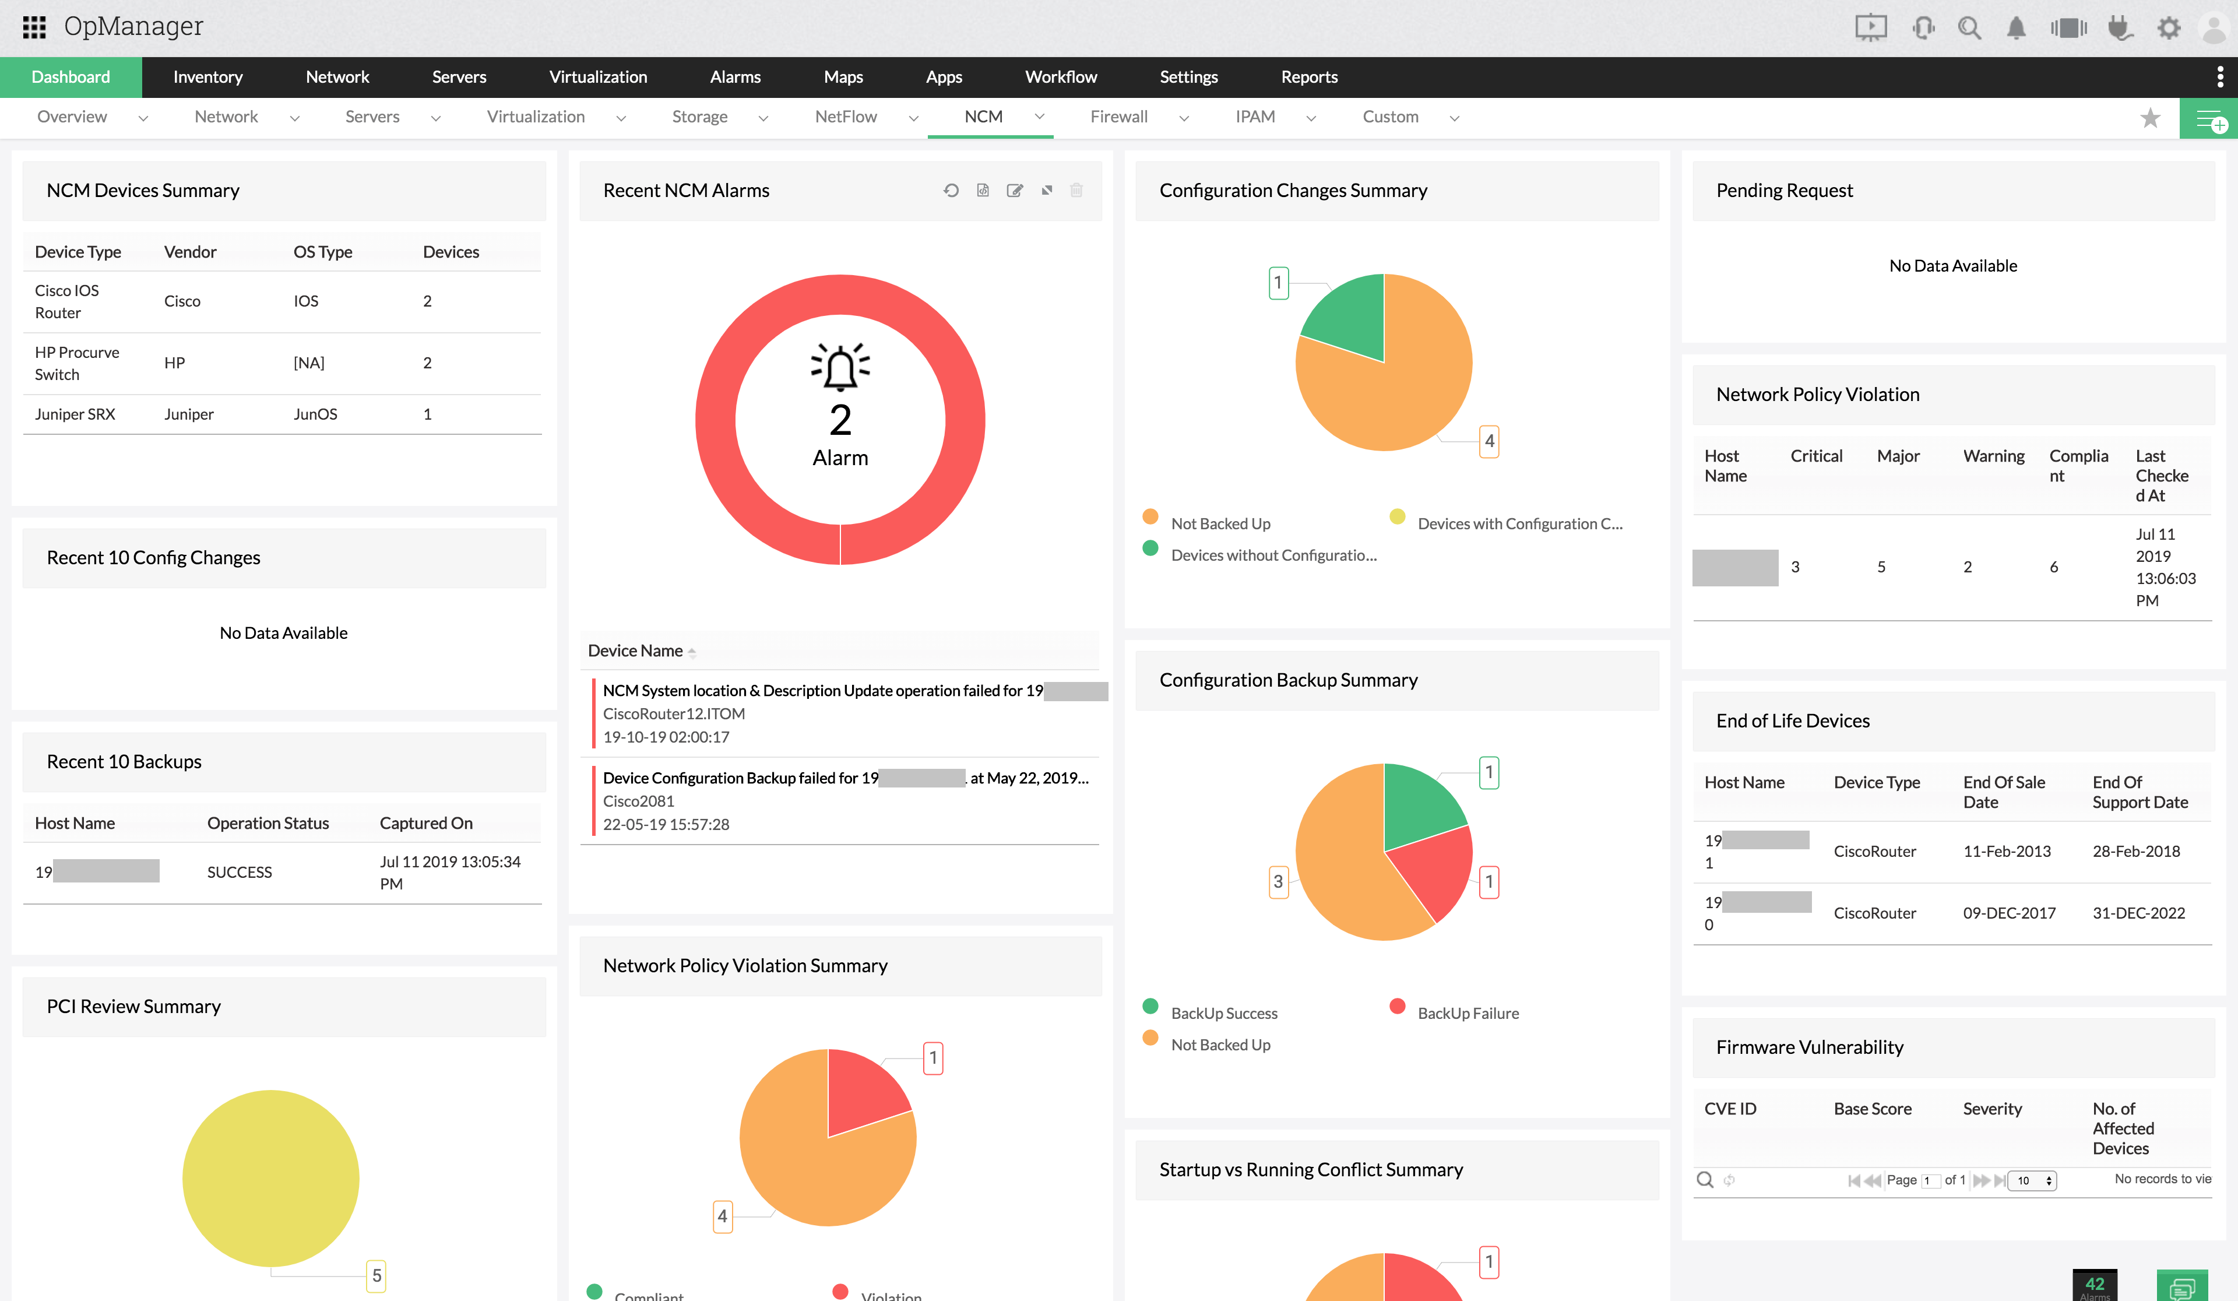Open the notifications bell
The image size is (2238, 1301).
click(x=2015, y=27)
